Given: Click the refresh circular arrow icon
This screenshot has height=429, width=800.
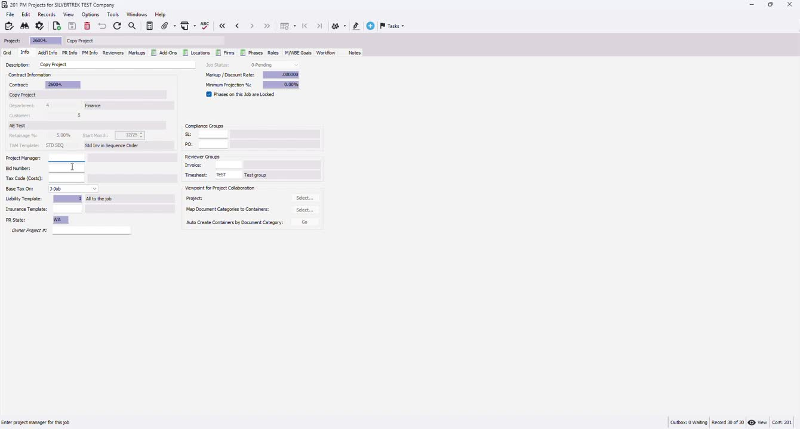Looking at the screenshot, I should tap(117, 26).
